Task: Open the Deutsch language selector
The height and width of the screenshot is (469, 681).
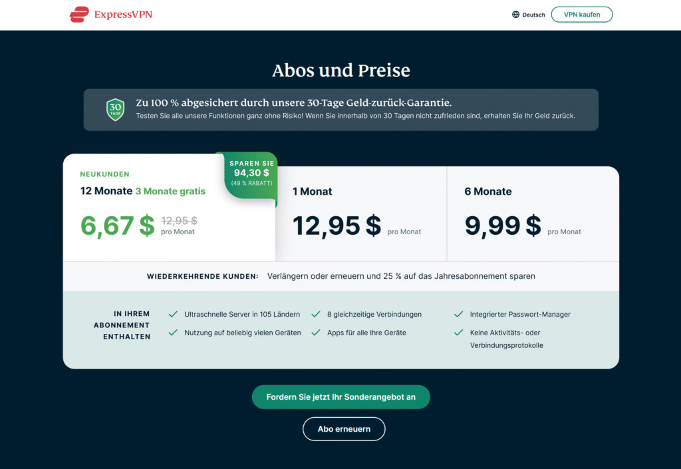Action: (x=529, y=15)
